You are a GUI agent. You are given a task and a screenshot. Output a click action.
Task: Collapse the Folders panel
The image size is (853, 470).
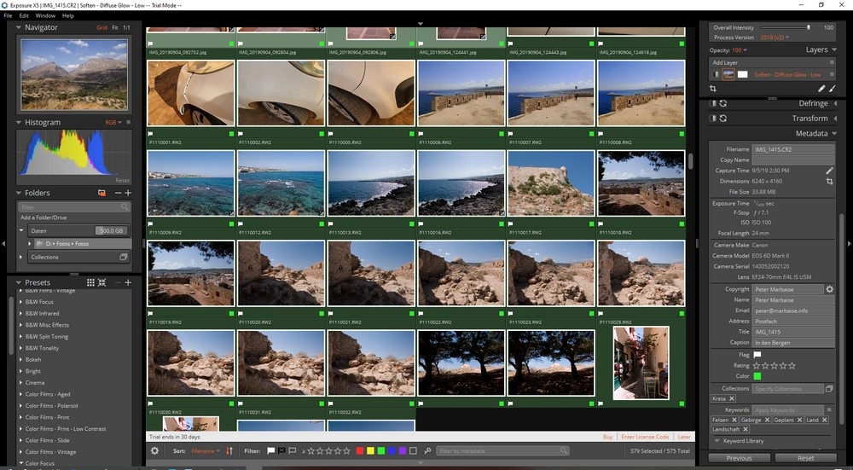(x=19, y=193)
